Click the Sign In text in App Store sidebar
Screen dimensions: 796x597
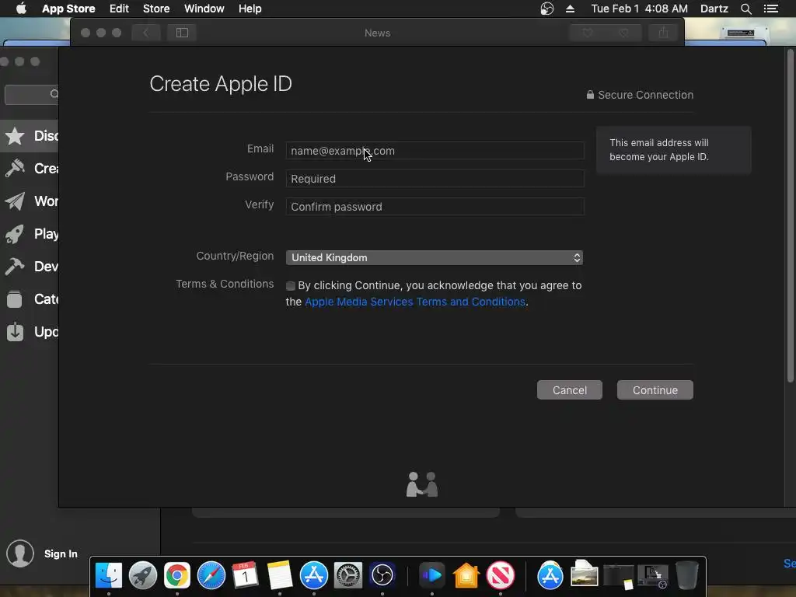click(61, 553)
